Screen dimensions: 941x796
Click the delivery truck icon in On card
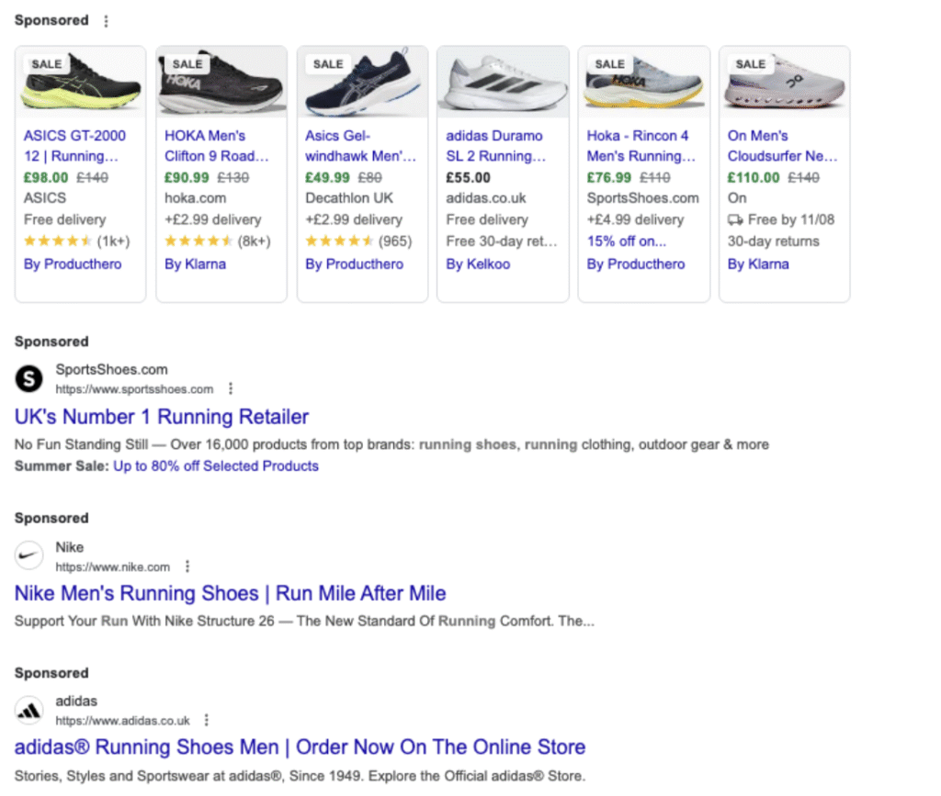pyautogui.click(x=735, y=220)
